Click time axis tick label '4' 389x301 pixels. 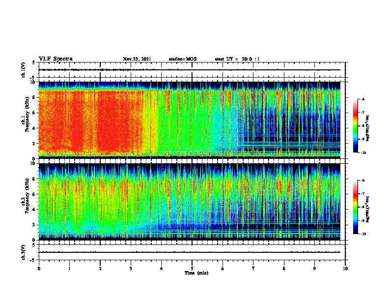click(162, 269)
